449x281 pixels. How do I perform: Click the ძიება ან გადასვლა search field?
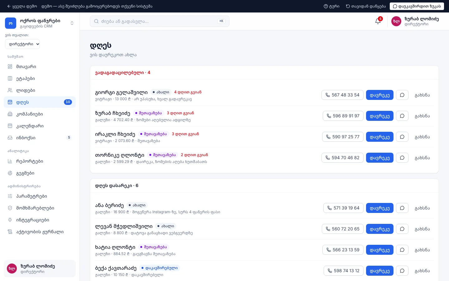pos(160,21)
